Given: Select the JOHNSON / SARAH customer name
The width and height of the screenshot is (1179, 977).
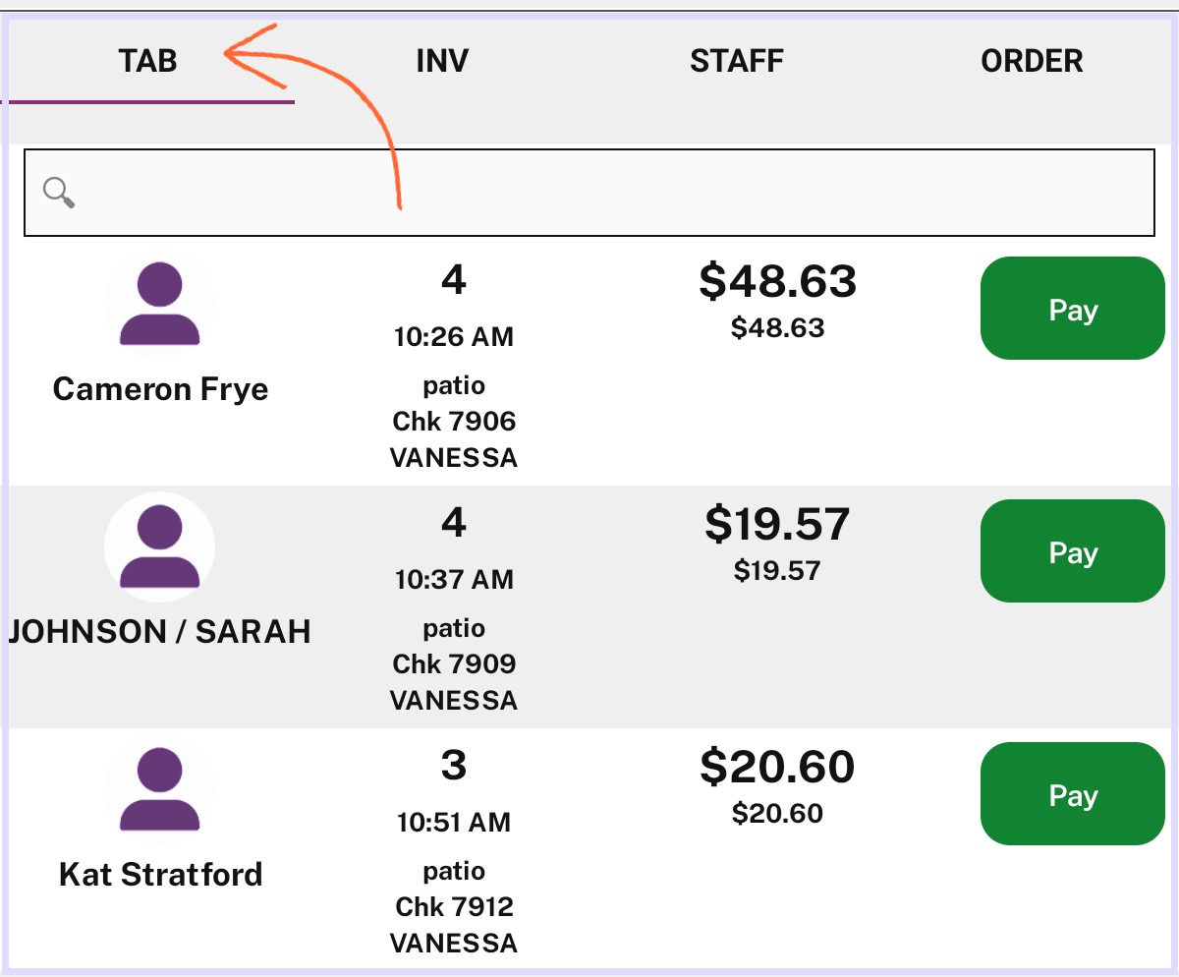Looking at the screenshot, I should point(160,632).
